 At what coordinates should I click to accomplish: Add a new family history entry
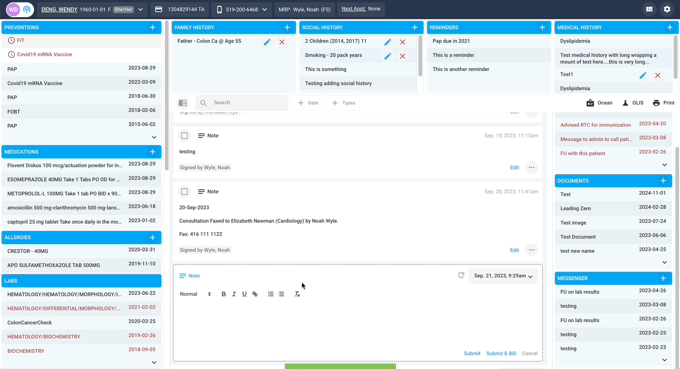point(287,27)
